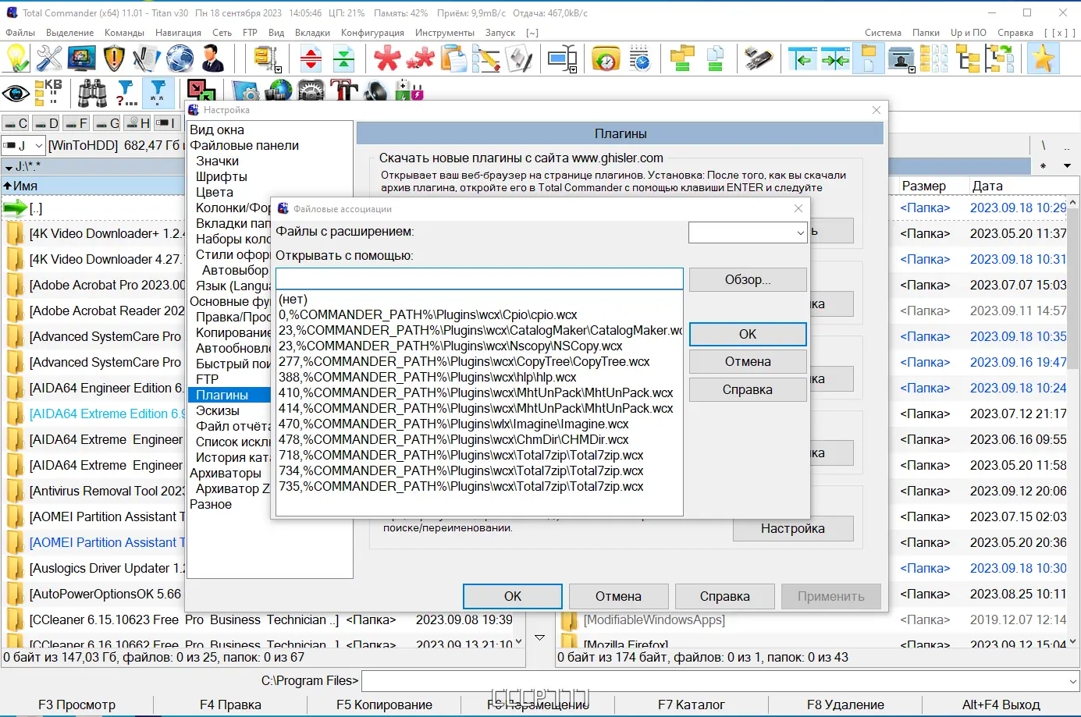Click the Обзор... browse button
Image resolution: width=1081 pixels, height=717 pixels.
[x=748, y=279]
